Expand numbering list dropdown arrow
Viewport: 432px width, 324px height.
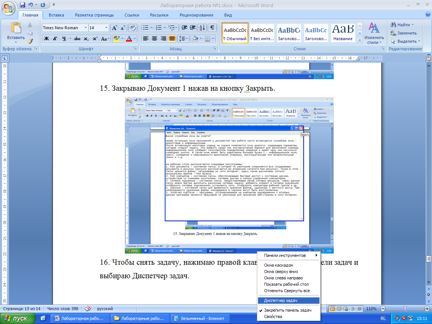coord(165,27)
